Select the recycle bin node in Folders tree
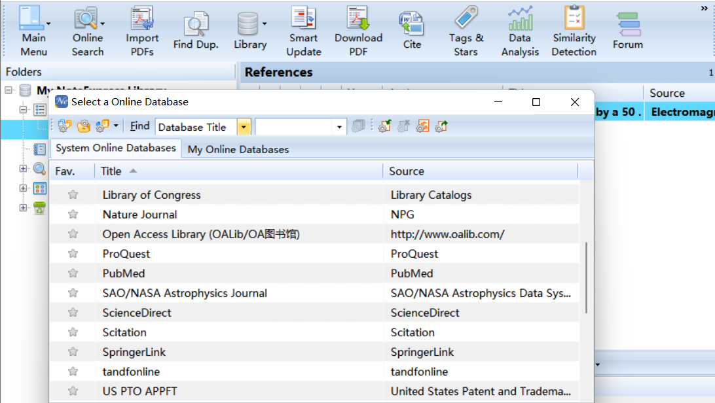The image size is (715, 403). coord(40,207)
